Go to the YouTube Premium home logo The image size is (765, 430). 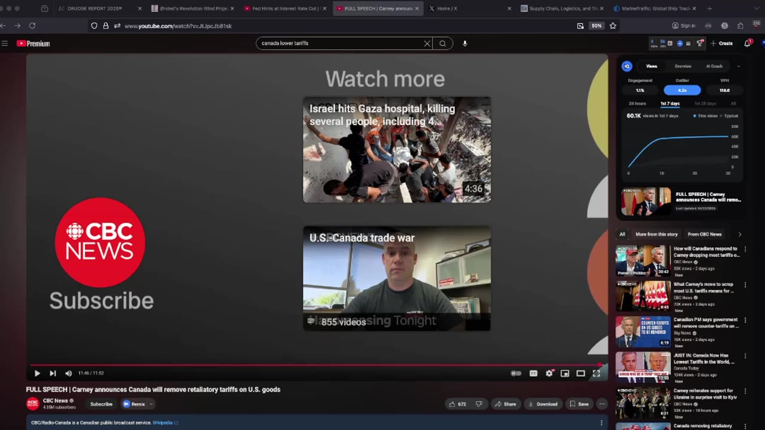coord(33,44)
